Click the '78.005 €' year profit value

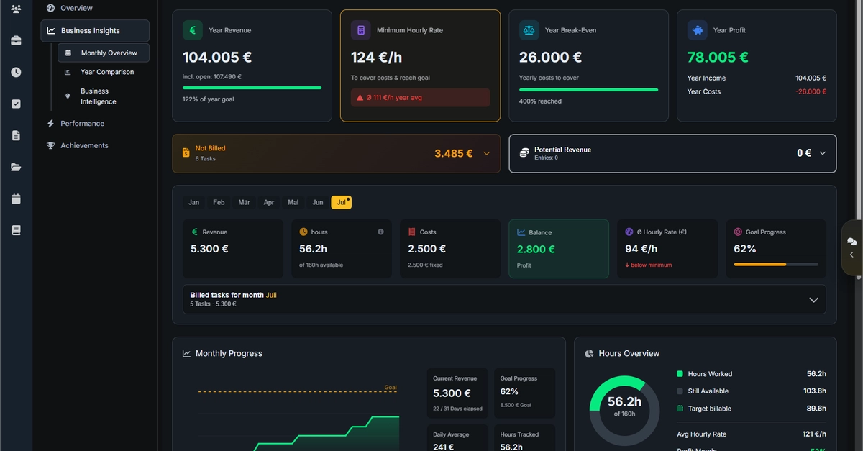[718, 58]
